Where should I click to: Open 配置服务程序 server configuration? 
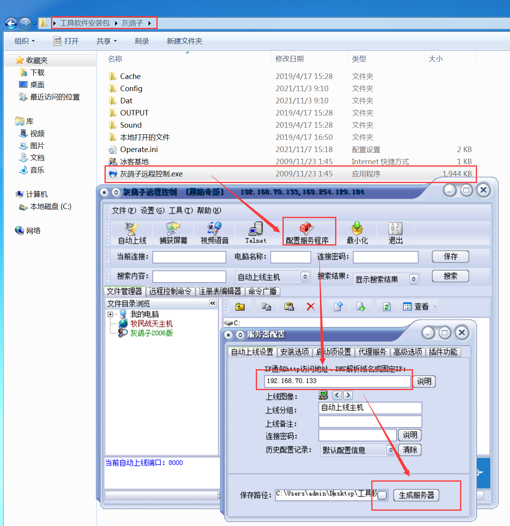[307, 233]
